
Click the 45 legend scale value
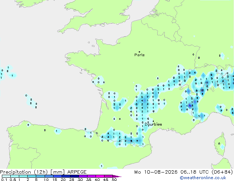tap(106, 180)
